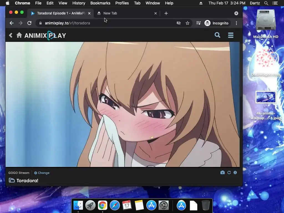This screenshot has height=213, width=284.
Task: Open Spotlight search in menu bar
Action: [x=266, y=3]
